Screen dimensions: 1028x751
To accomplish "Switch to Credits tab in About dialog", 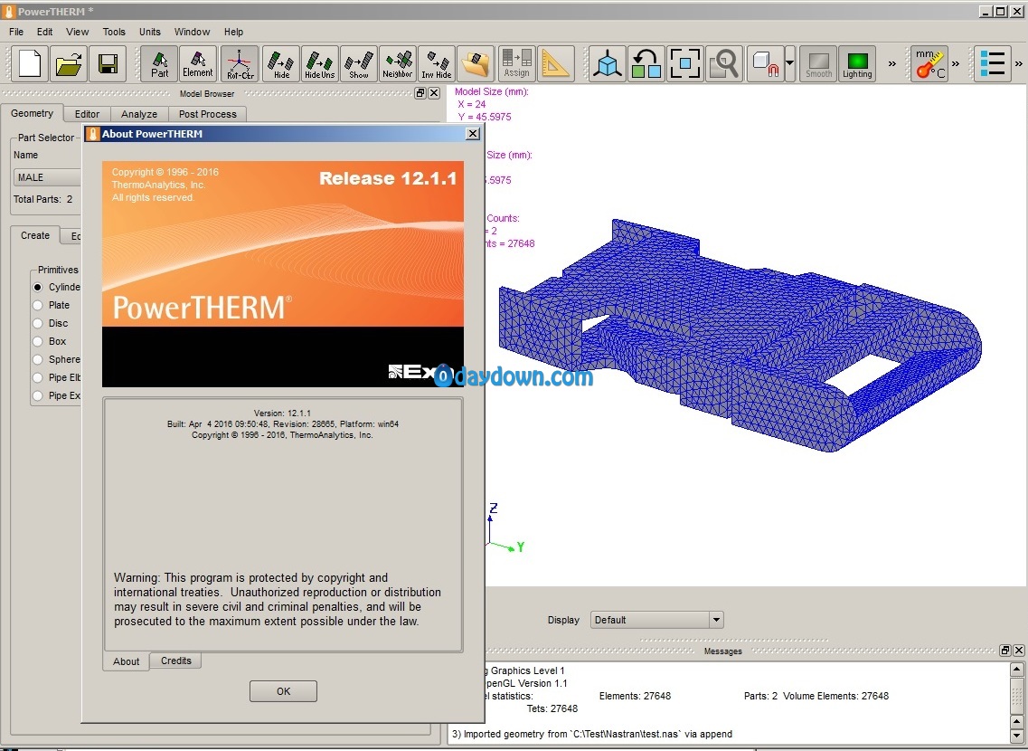I will tap(176, 661).
